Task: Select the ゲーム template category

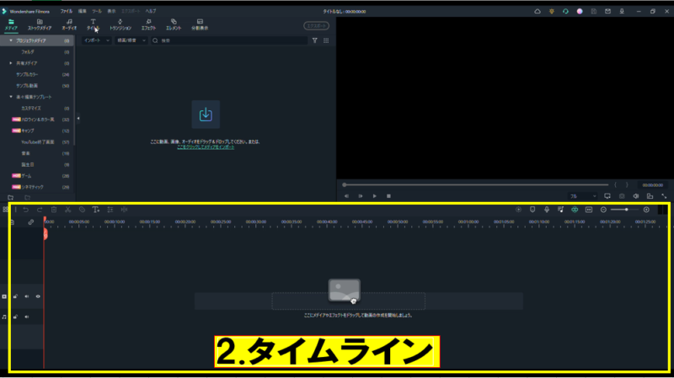Action: 26,176
